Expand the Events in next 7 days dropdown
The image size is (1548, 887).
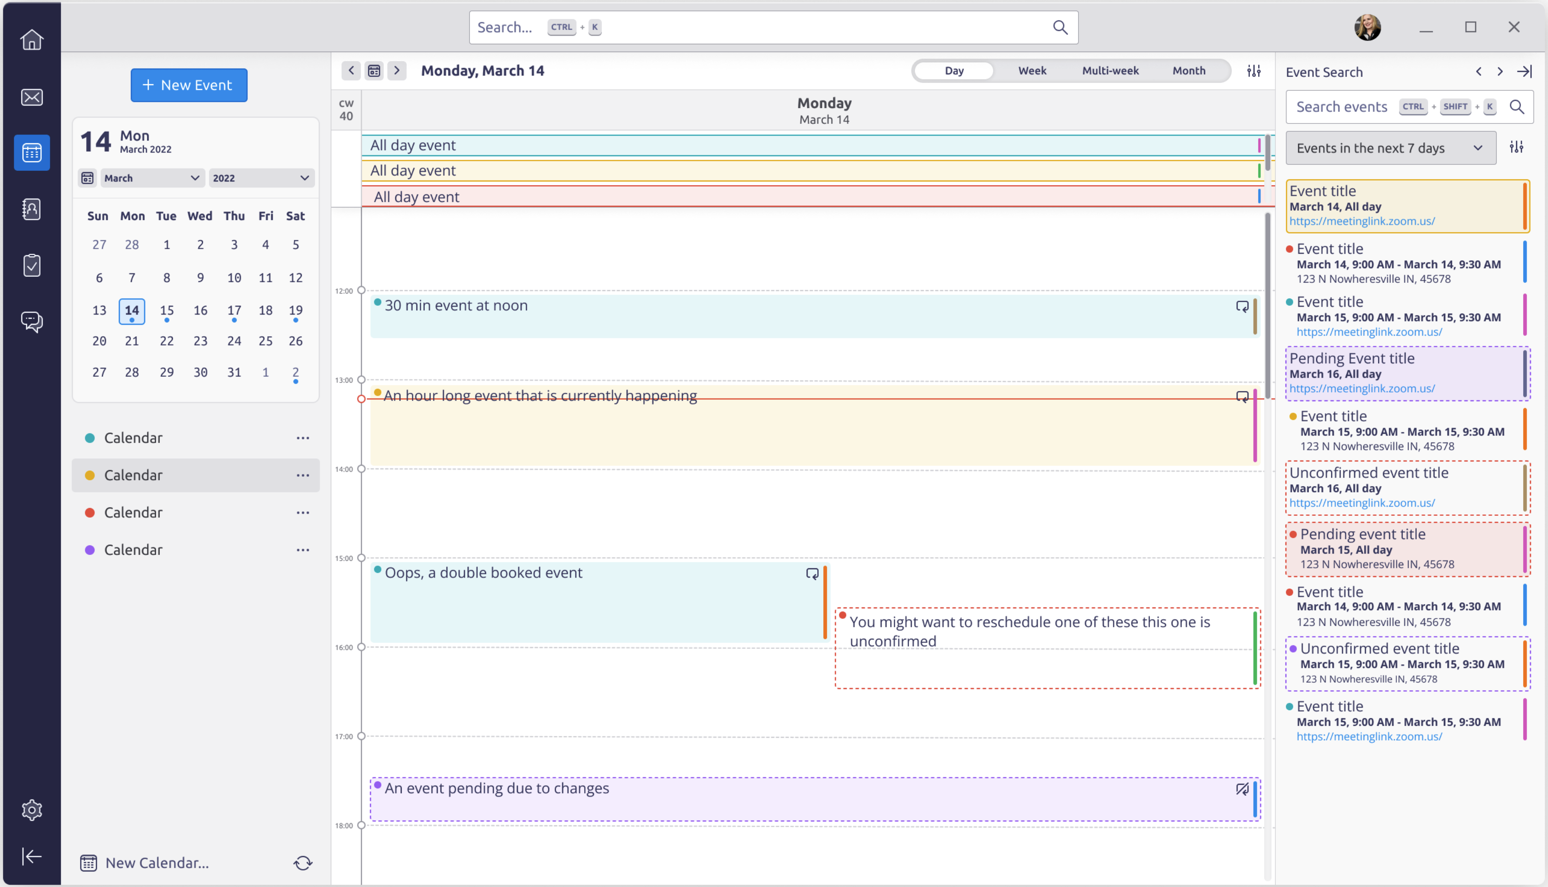pyautogui.click(x=1478, y=148)
